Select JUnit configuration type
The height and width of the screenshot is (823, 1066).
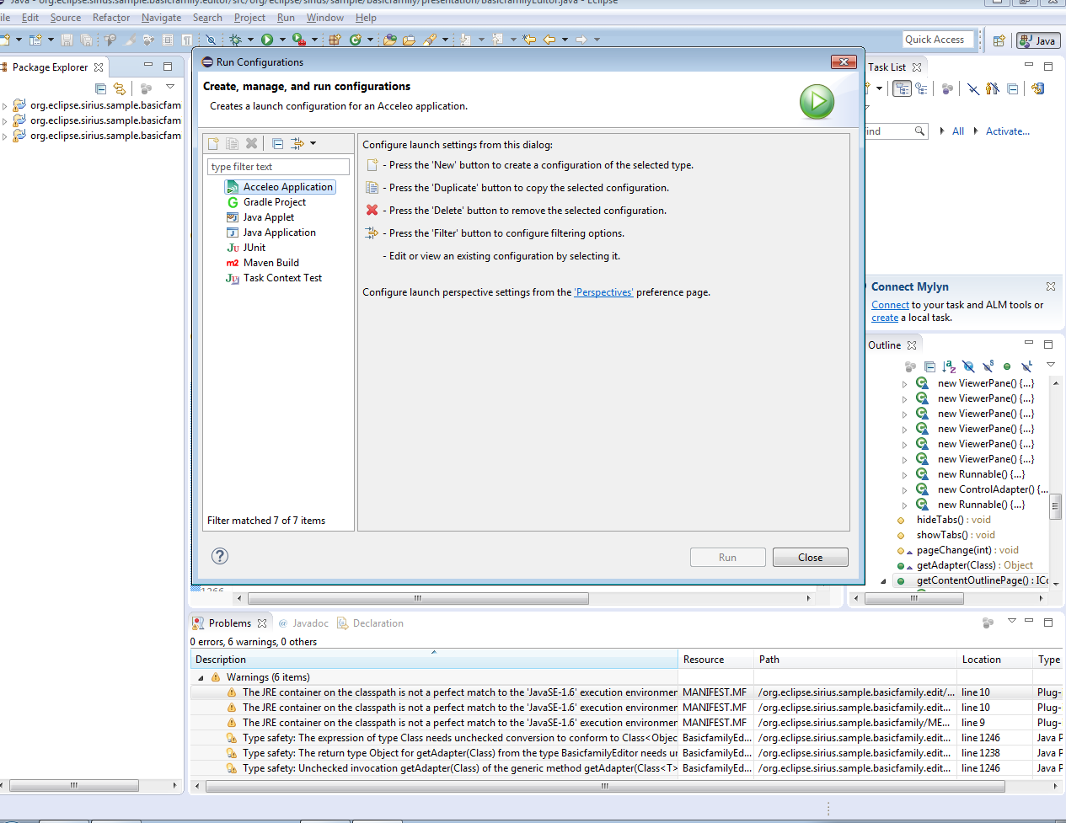(246, 248)
